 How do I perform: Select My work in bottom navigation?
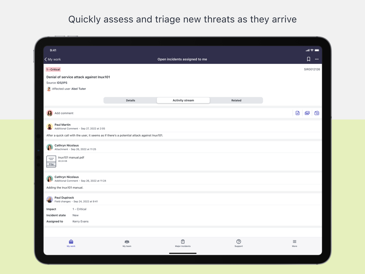click(x=71, y=243)
